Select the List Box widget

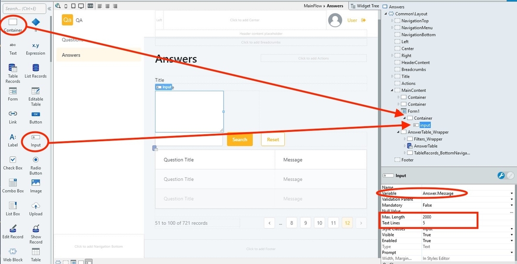click(13, 208)
